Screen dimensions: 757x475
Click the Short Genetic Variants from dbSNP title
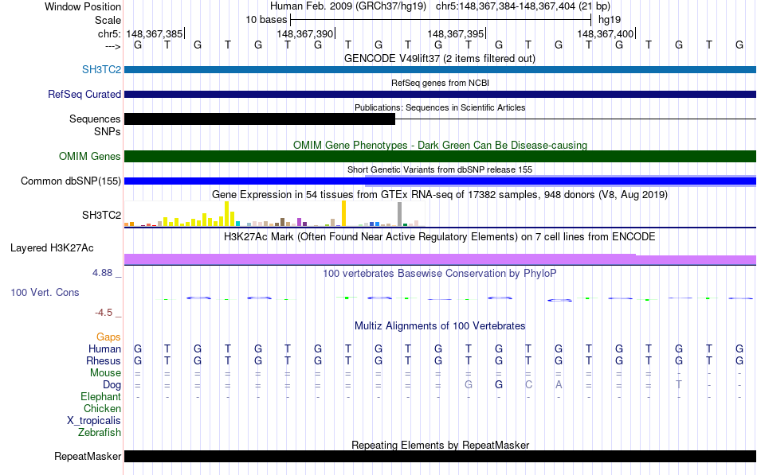pyautogui.click(x=440, y=169)
